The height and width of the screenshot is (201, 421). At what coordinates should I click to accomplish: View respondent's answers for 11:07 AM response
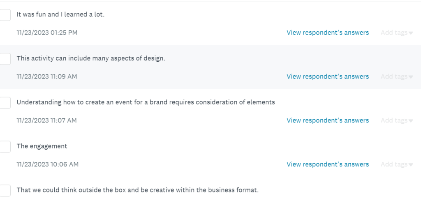click(328, 120)
